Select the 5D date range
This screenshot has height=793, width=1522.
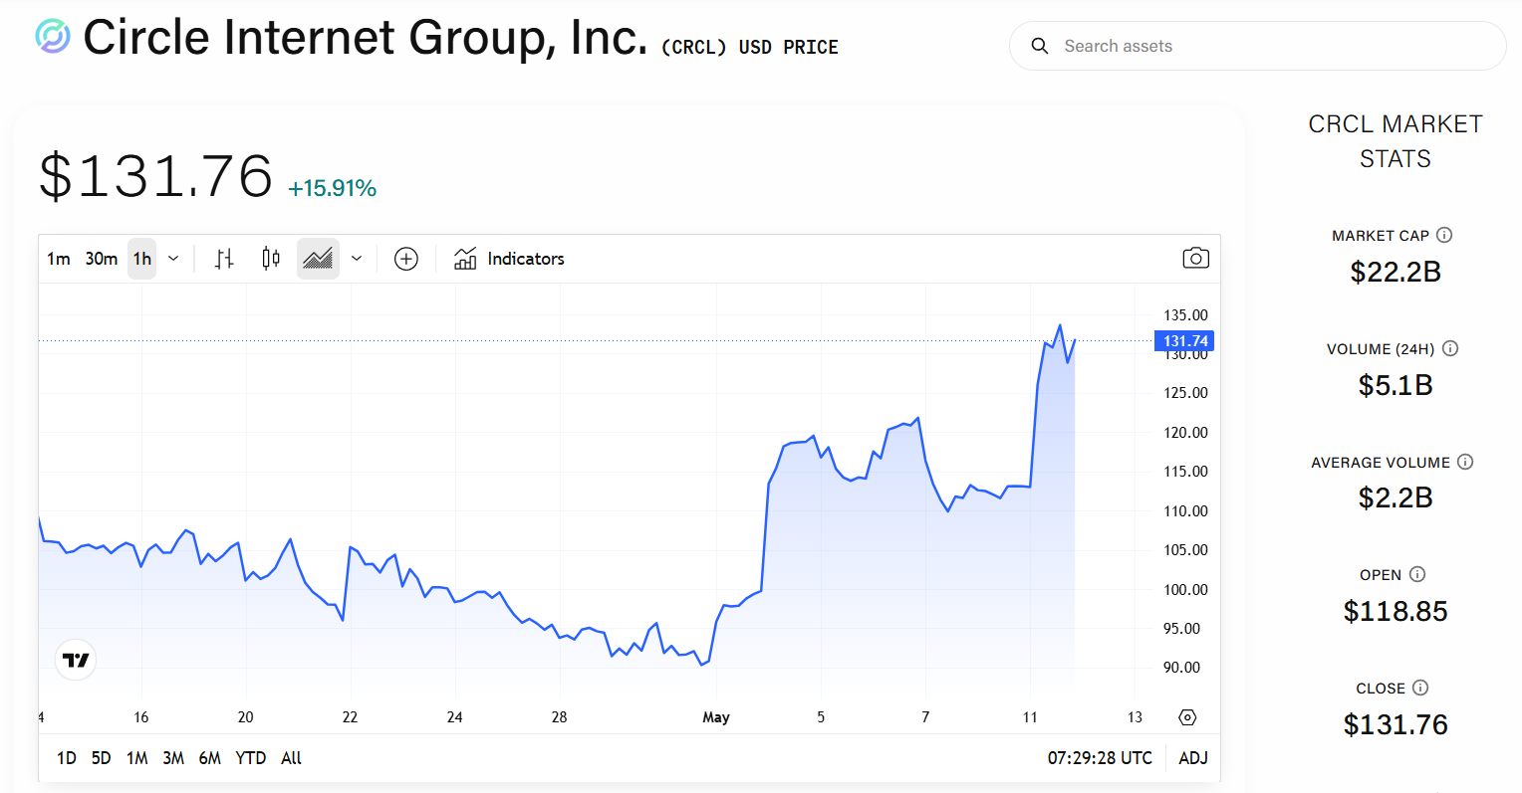(102, 758)
